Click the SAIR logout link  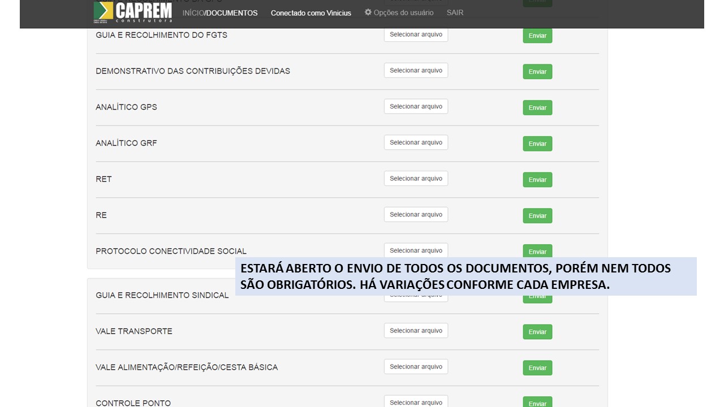(455, 12)
